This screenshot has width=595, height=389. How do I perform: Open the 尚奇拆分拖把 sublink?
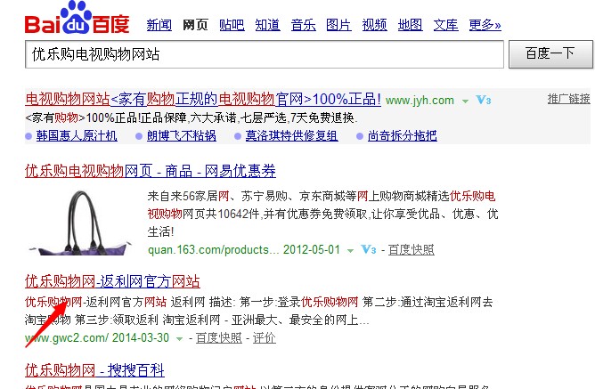click(x=403, y=135)
